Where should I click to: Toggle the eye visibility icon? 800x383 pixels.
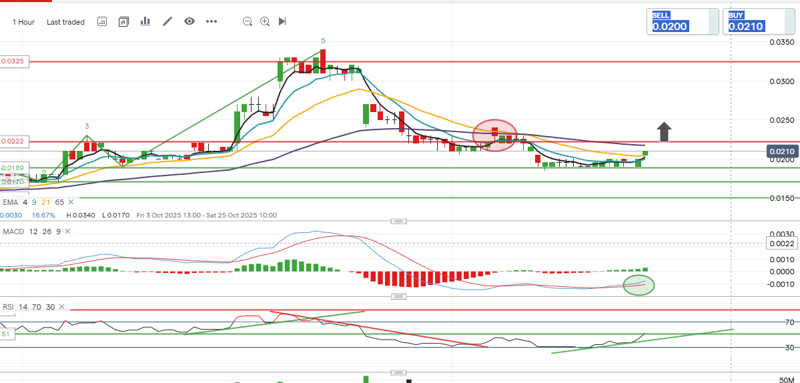(189, 21)
